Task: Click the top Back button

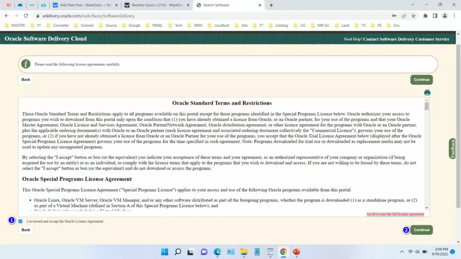Action: [x=26, y=80]
